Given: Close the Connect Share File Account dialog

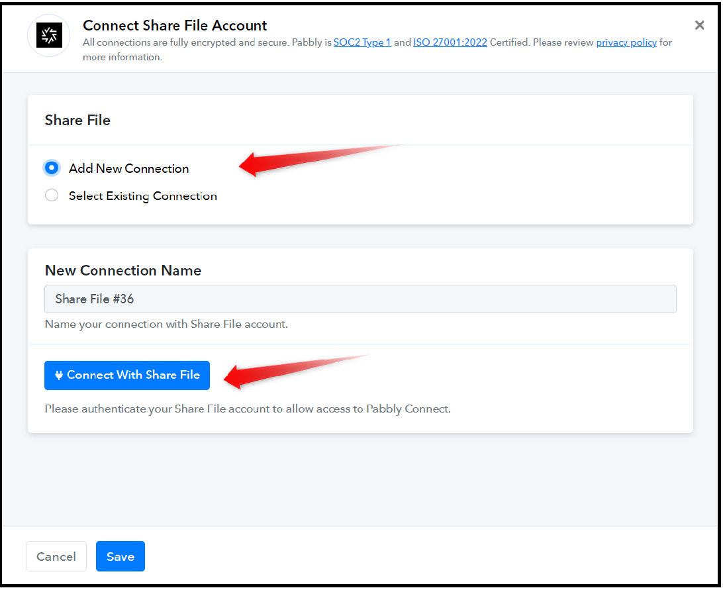Looking at the screenshot, I should click(x=699, y=25).
